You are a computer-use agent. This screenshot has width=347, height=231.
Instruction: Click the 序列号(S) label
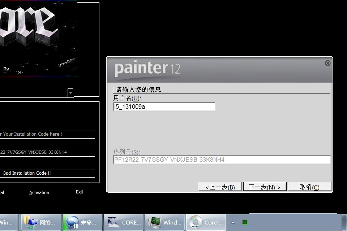127,152
